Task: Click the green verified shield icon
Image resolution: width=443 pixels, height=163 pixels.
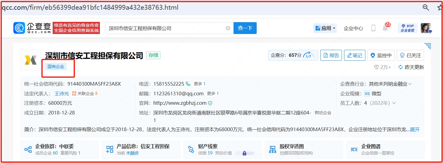Action: 210,103
